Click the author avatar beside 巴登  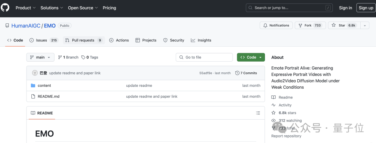click(35, 73)
